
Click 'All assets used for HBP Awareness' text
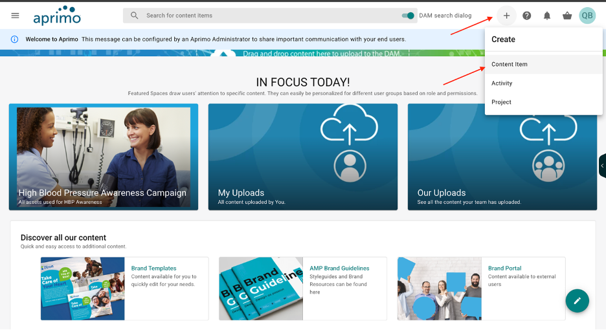point(60,202)
